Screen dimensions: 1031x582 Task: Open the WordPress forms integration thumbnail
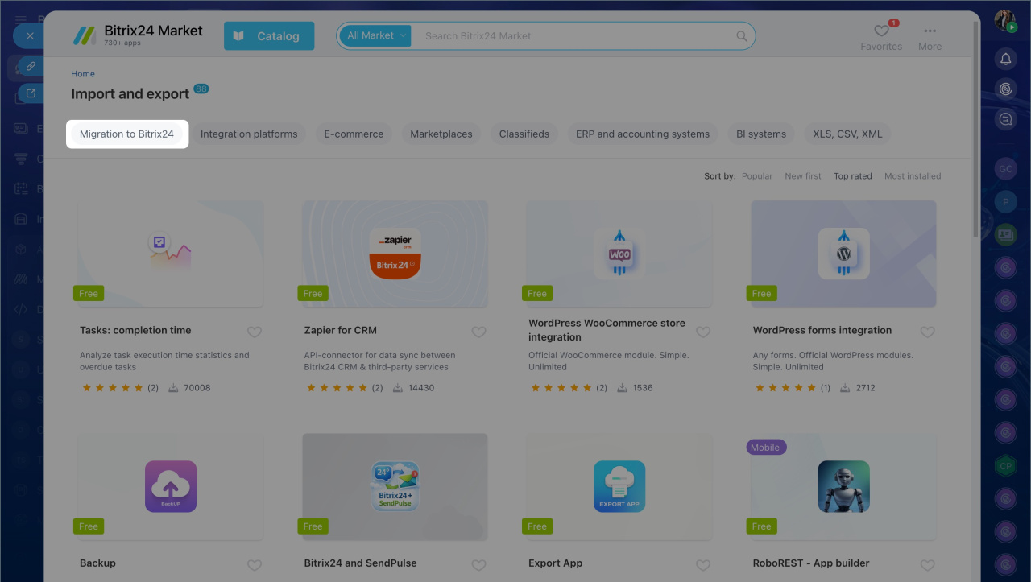844,254
